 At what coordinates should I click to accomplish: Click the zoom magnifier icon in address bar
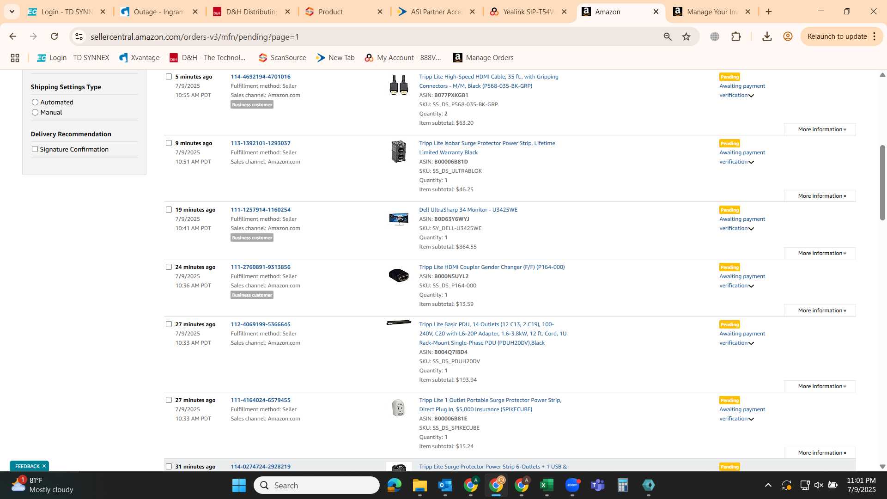pyautogui.click(x=668, y=37)
